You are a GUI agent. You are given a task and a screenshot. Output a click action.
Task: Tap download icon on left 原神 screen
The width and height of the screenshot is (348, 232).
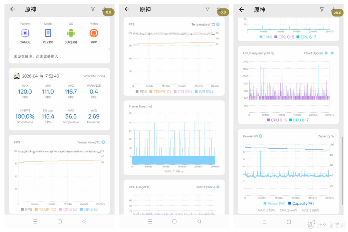click(x=104, y=9)
